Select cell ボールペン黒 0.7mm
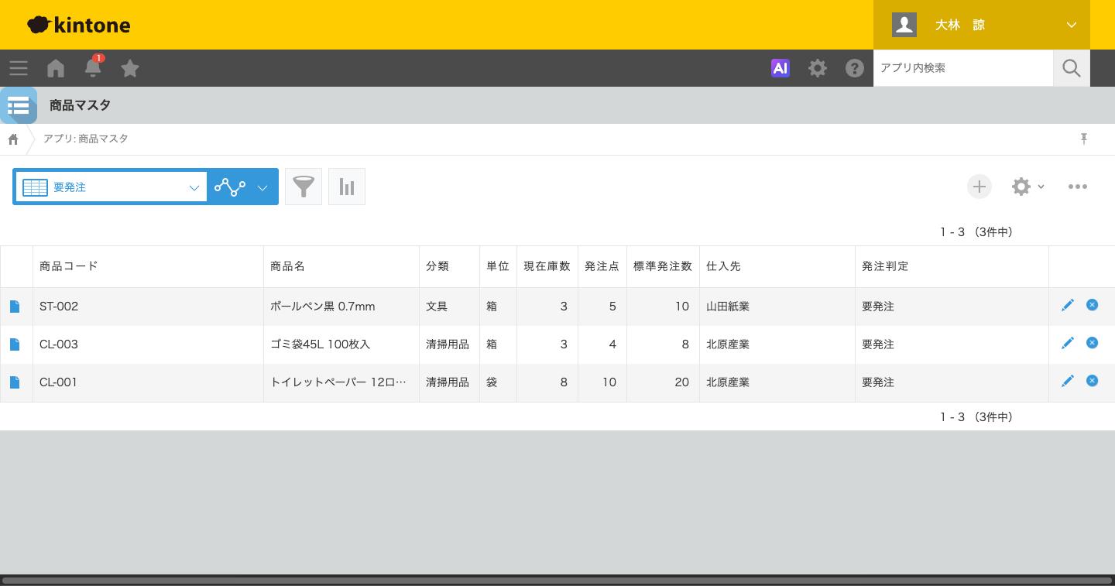This screenshot has height=586, width=1115. pos(341,307)
